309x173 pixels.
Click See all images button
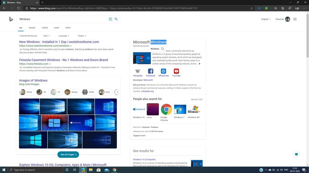tap(68, 155)
